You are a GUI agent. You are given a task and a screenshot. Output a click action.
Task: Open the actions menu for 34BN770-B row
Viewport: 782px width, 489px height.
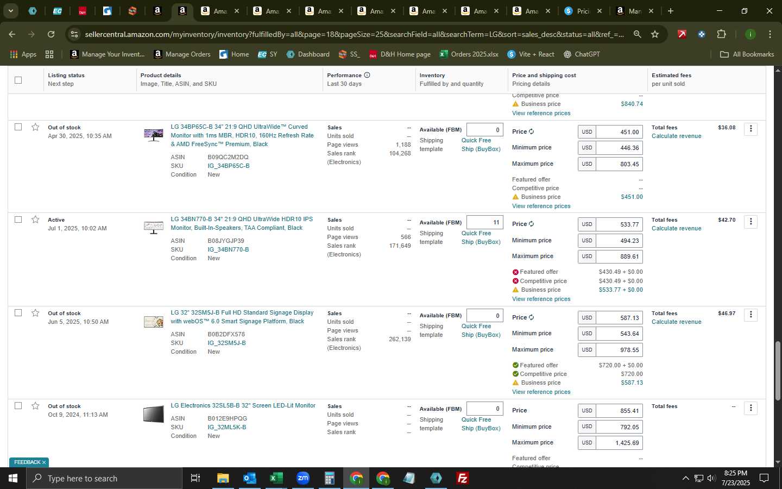pos(751,221)
